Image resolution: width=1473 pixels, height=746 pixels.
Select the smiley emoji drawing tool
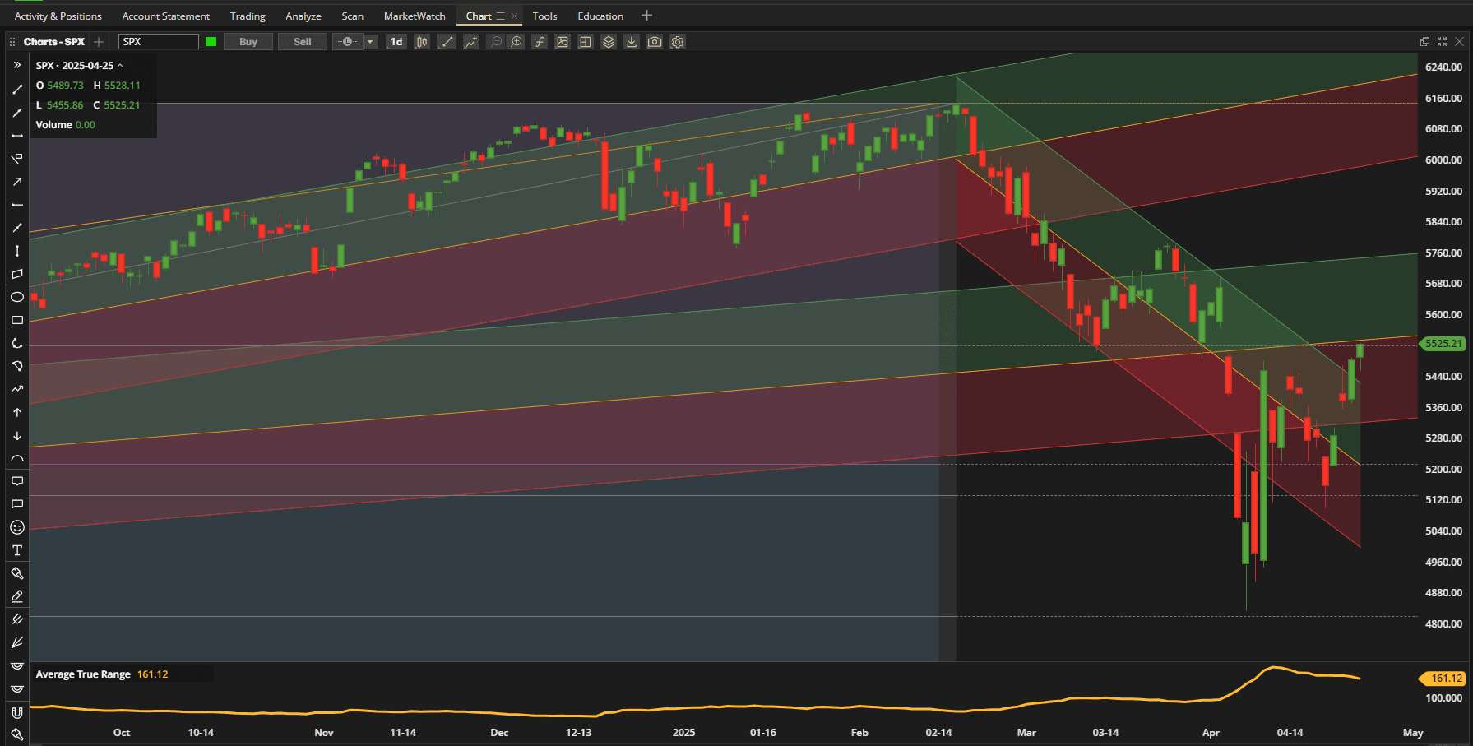pos(16,527)
